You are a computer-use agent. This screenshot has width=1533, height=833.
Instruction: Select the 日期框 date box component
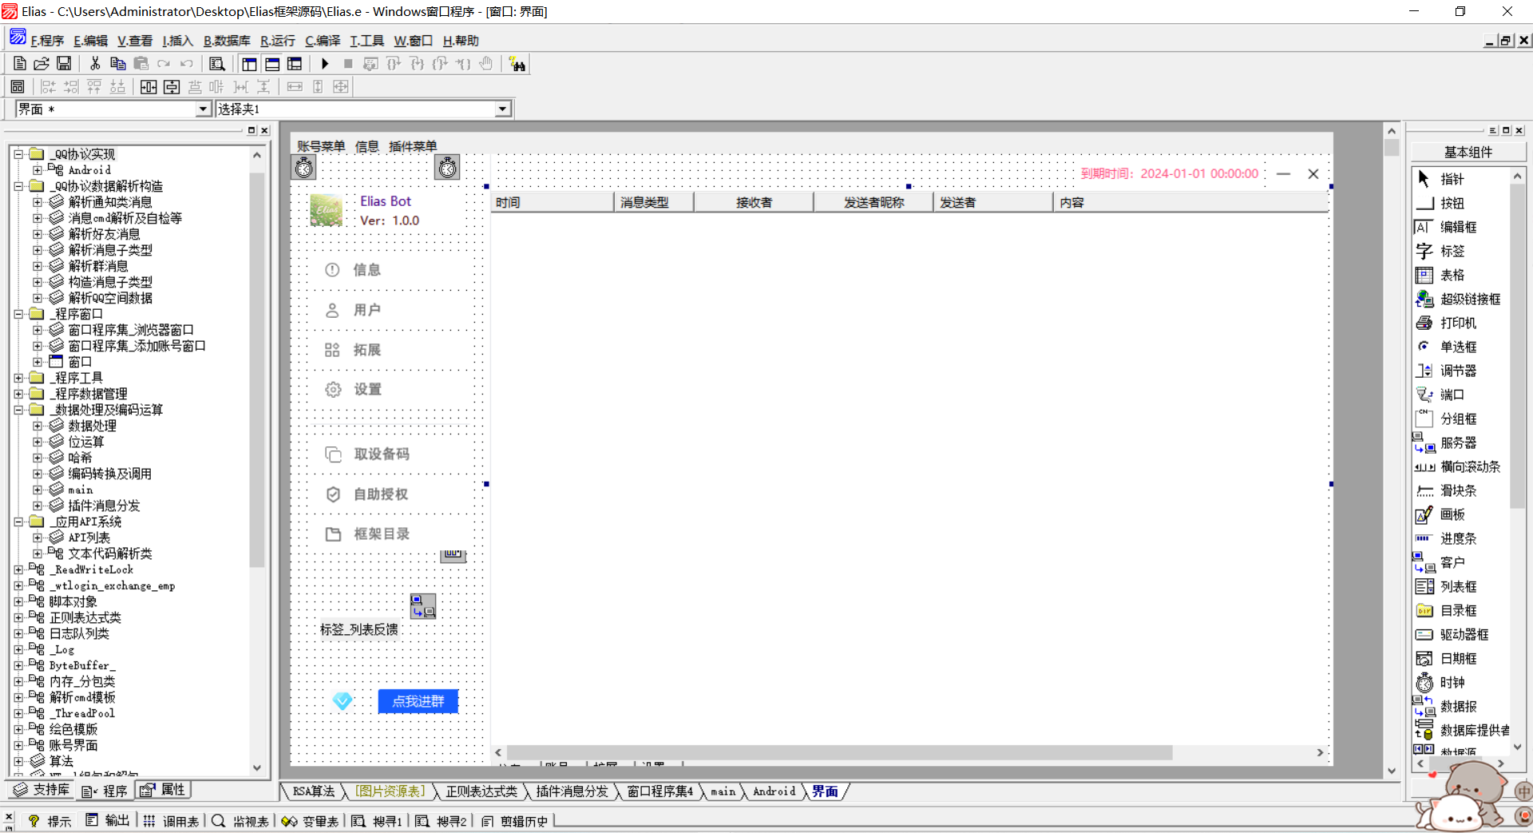(1457, 659)
